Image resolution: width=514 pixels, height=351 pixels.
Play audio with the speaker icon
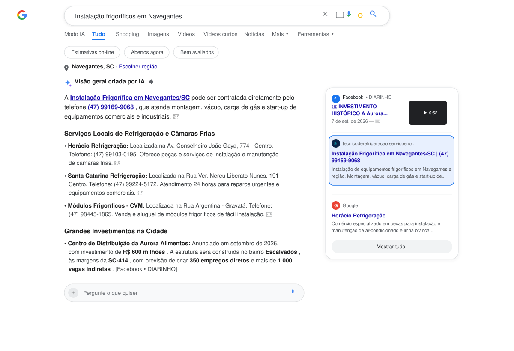[x=151, y=81]
